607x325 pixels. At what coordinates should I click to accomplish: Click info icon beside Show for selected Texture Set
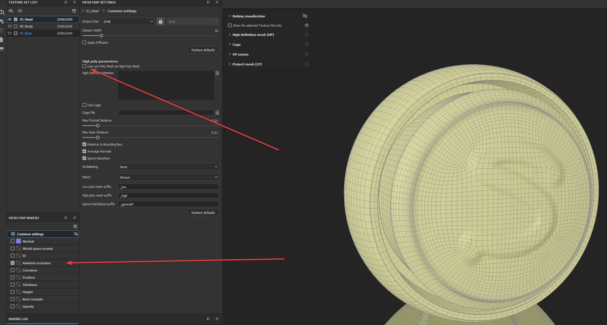(306, 25)
